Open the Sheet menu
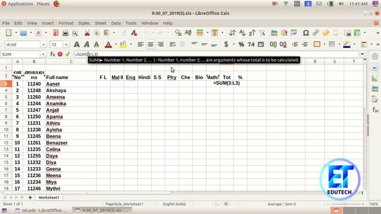Viewport: 381px width, 214px height. click(x=101, y=23)
